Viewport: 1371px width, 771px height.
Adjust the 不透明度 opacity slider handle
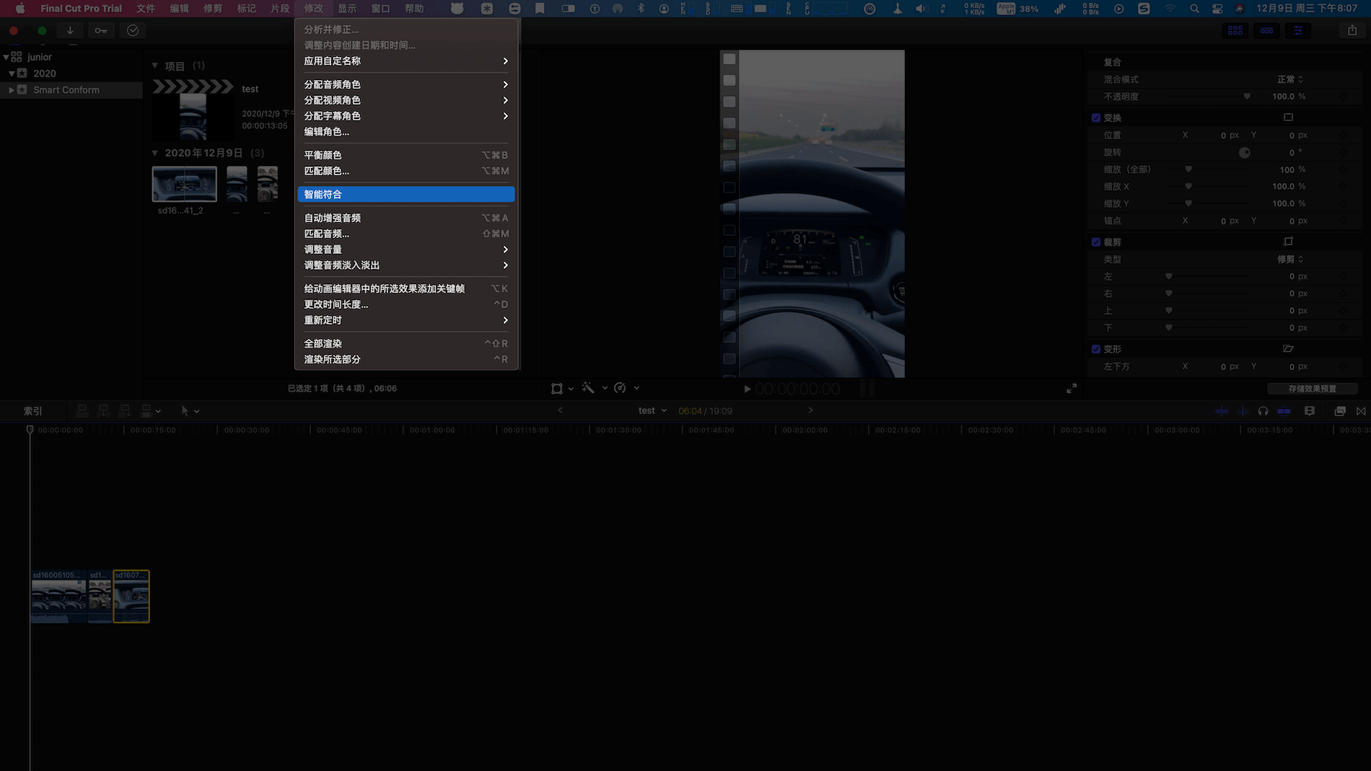(1247, 97)
